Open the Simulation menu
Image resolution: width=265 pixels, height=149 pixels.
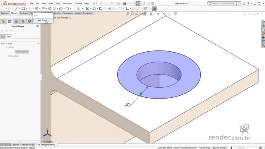click(67, 3)
